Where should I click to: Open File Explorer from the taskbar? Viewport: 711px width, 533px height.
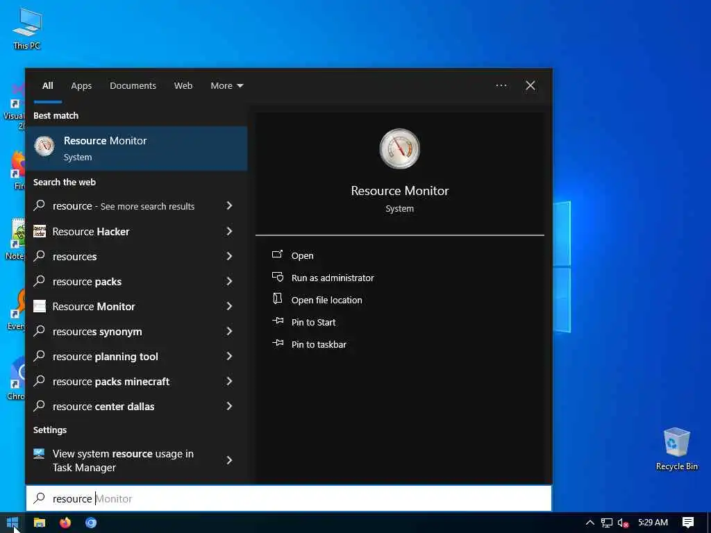(x=40, y=523)
